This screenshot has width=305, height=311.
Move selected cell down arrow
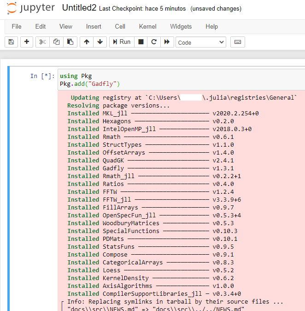point(100,42)
